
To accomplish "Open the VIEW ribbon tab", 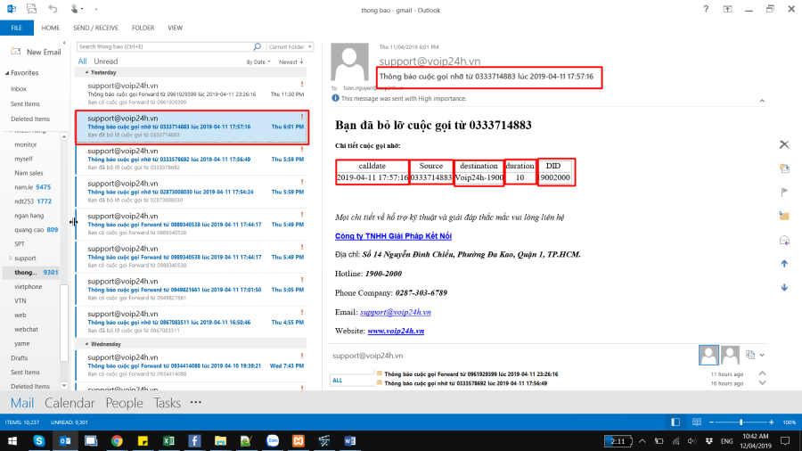I will [175, 28].
